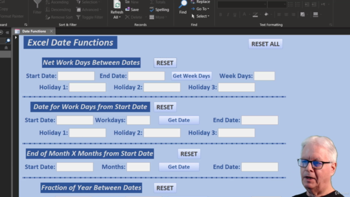The image size is (350, 197).
Task: Save the current record
Action: 132,10
